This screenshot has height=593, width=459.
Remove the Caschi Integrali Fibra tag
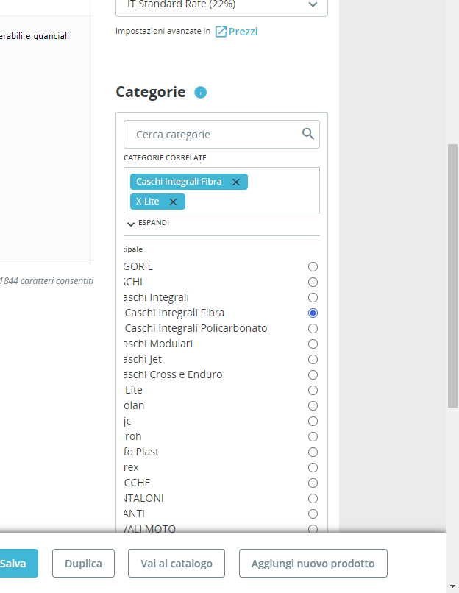[x=236, y=182]
